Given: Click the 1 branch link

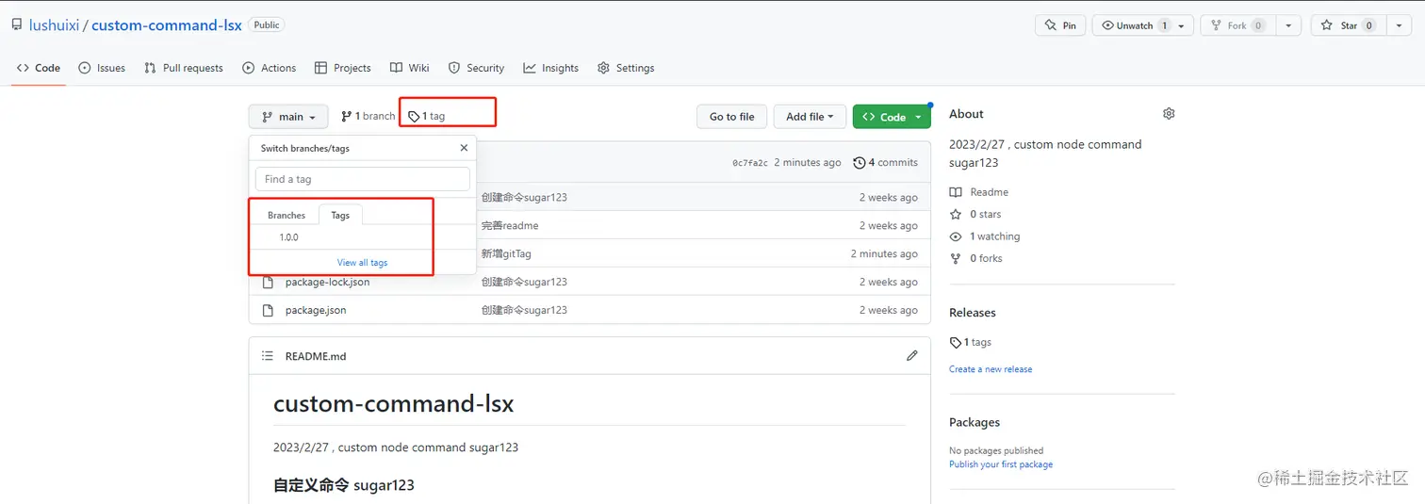Looking at the screenshot, I should pos(369,116).
